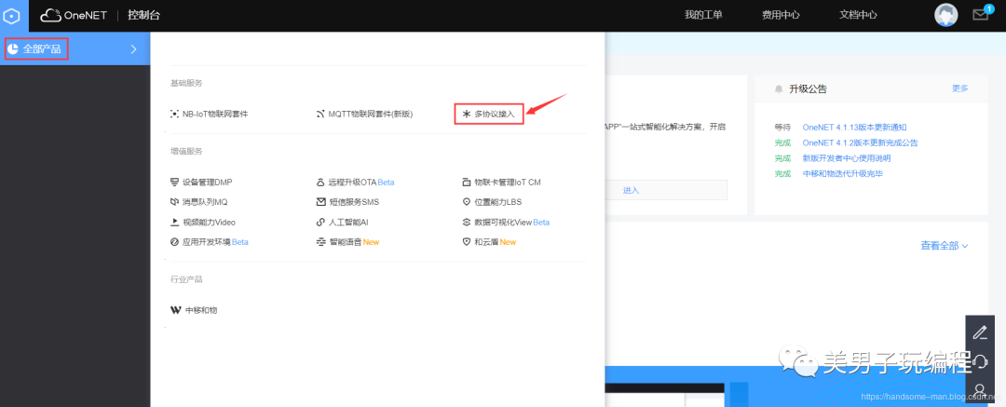Click the 中移和物 W logo icon
Screen dimensions: 1006x407
(x=176, y=310)
